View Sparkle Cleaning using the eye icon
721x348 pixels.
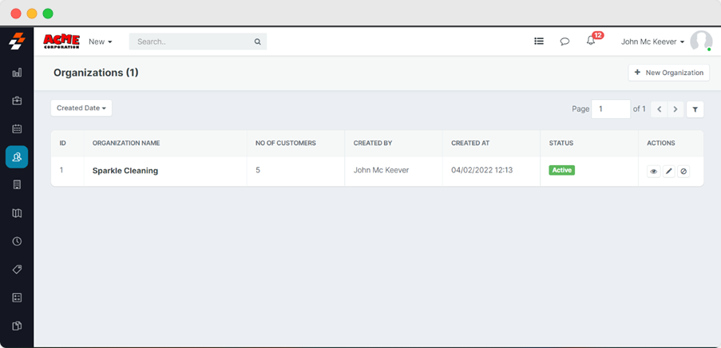tap(653, 171)
